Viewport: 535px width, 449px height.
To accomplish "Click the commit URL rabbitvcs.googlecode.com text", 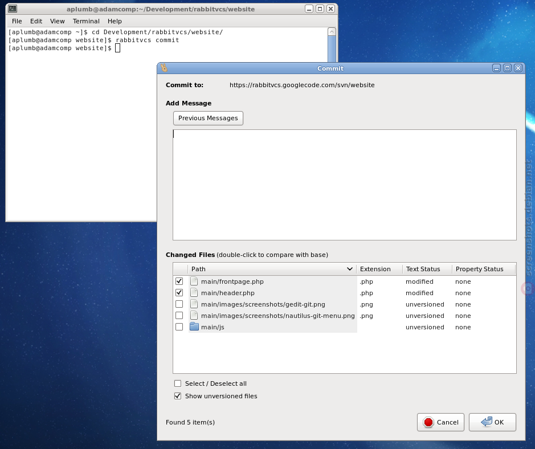I will click(x=302, y=85).
